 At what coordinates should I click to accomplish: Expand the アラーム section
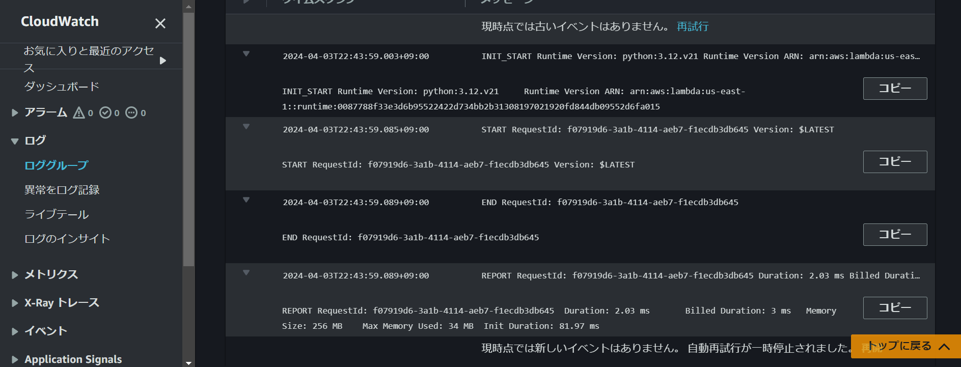pos(15,113)
